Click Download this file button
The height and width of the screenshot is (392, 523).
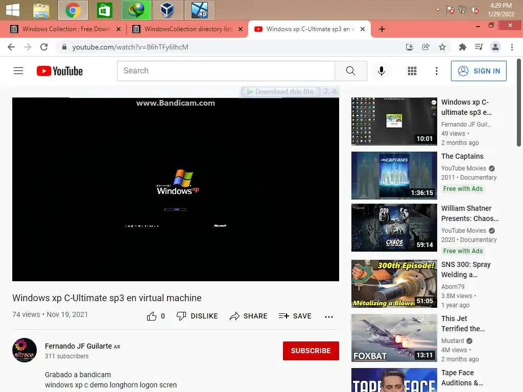pos(281,91)
